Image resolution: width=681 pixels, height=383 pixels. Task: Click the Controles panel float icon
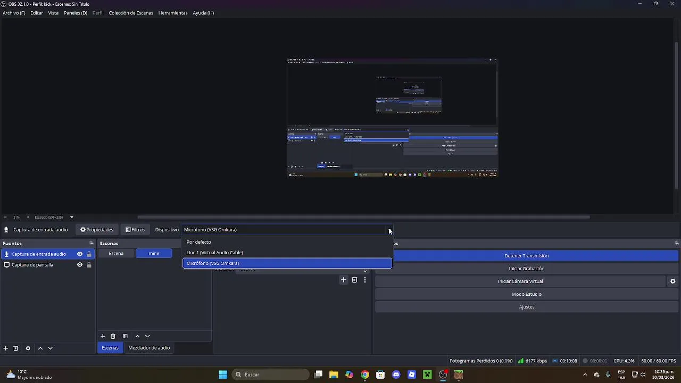pos(676,244)
